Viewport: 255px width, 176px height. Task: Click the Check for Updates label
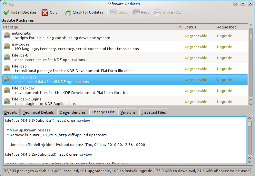tap(88, 12)
